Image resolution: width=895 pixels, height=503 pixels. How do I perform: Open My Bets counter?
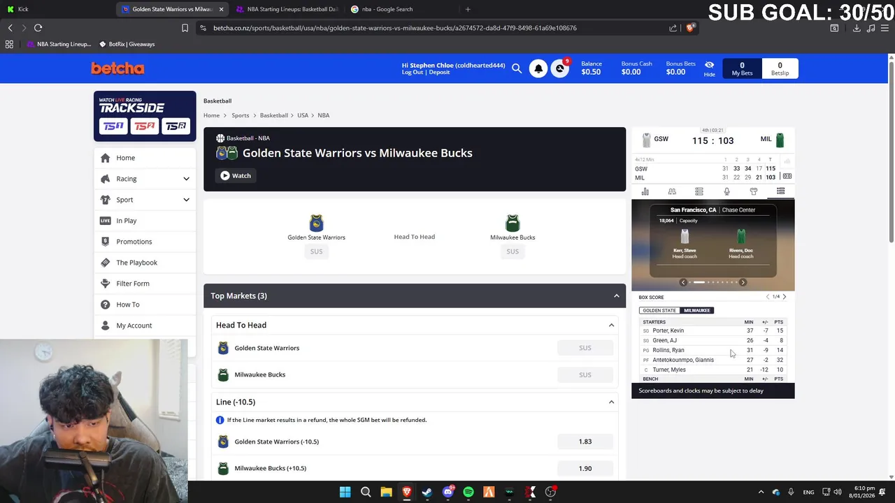click(742, 68)
